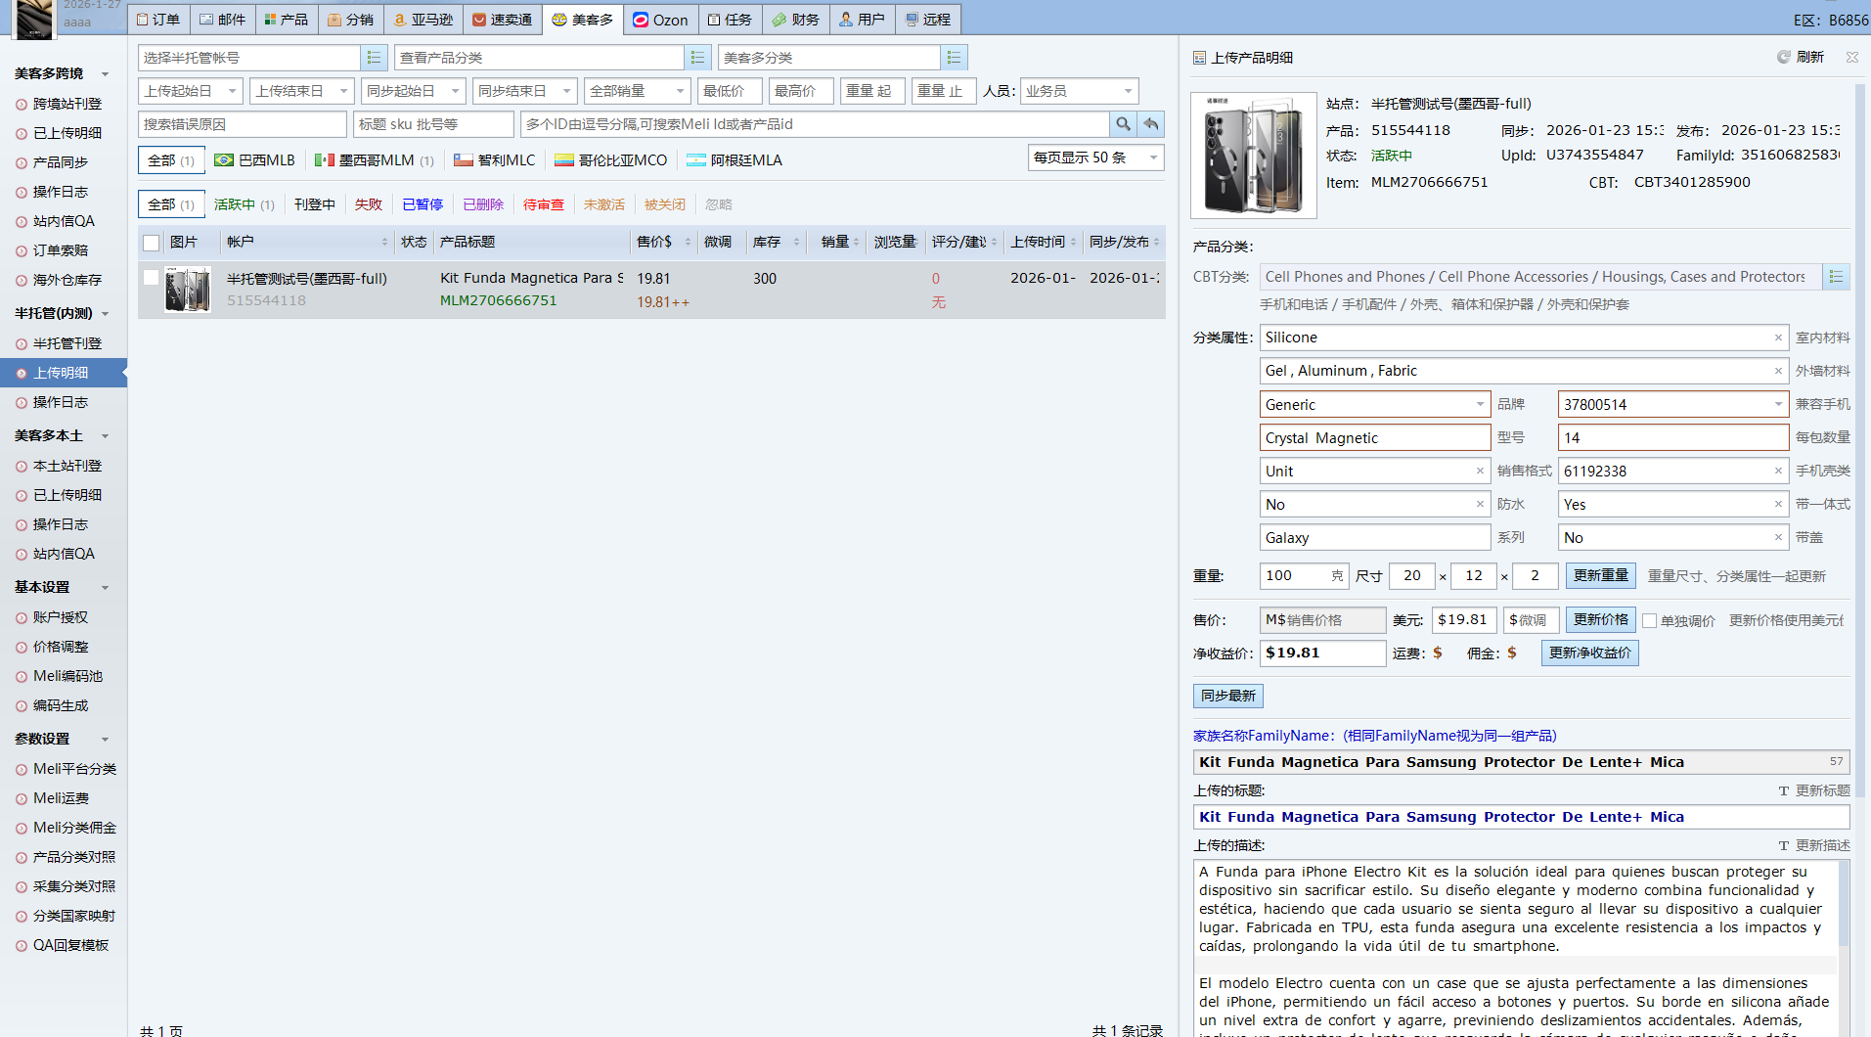Click the list icon beside 查看产品分类
1871x1037 pixels.
pyautogui.click(x=697, y=58)
